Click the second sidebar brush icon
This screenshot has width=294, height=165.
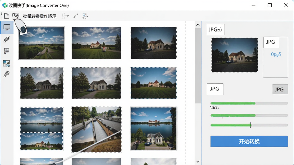7,39
